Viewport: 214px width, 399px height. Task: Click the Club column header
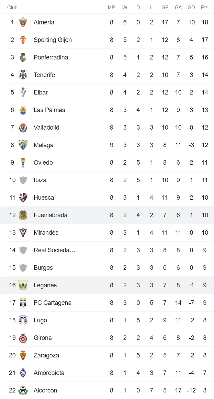[x=12, y=8]
